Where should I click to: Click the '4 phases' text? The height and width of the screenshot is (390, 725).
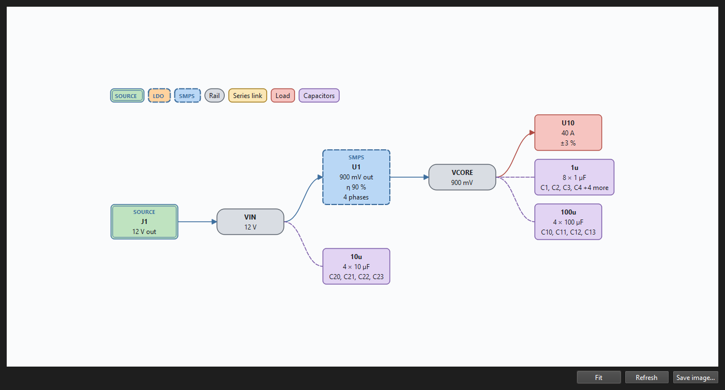coord(356,197)
